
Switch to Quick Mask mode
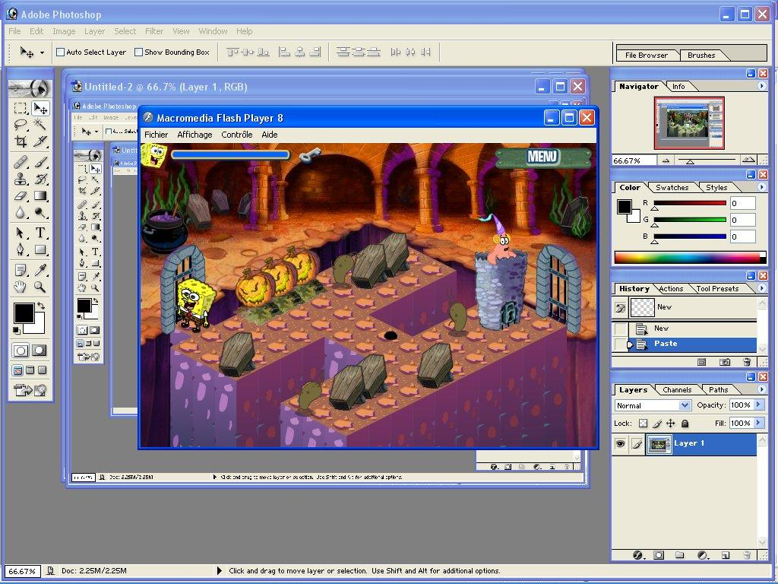point(40,351)
